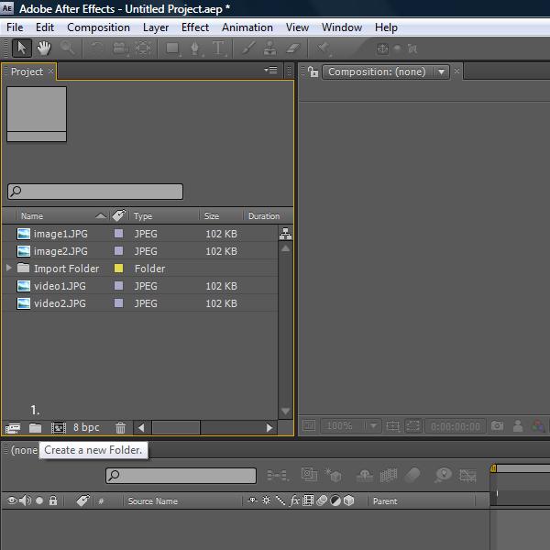Click the yellow label swatch of Import Folder
Screen dimensions: 550x550
(119, 269)
